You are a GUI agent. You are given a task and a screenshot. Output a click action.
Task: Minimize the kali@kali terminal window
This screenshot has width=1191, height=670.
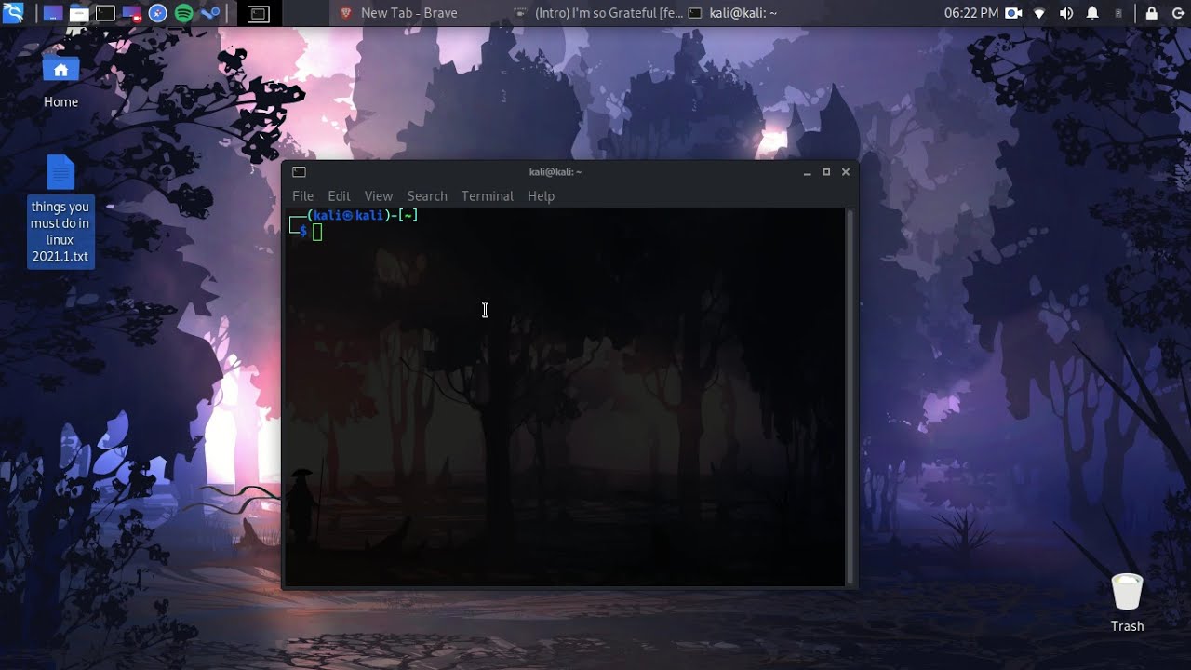(x=807, y=172)
